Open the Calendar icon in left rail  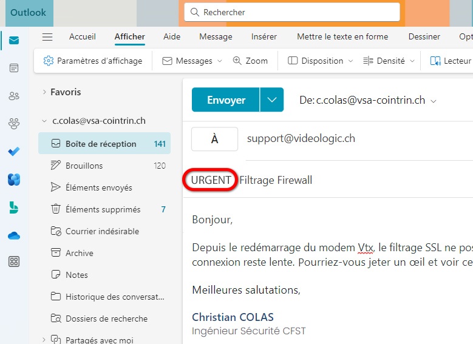point(14,68)
